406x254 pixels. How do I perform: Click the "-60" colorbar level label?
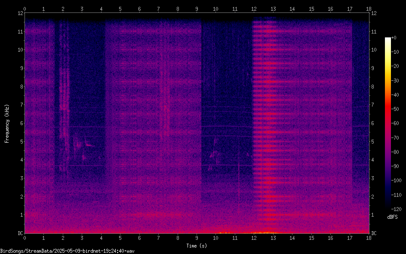pyautogui.click(x=395, y=123)
